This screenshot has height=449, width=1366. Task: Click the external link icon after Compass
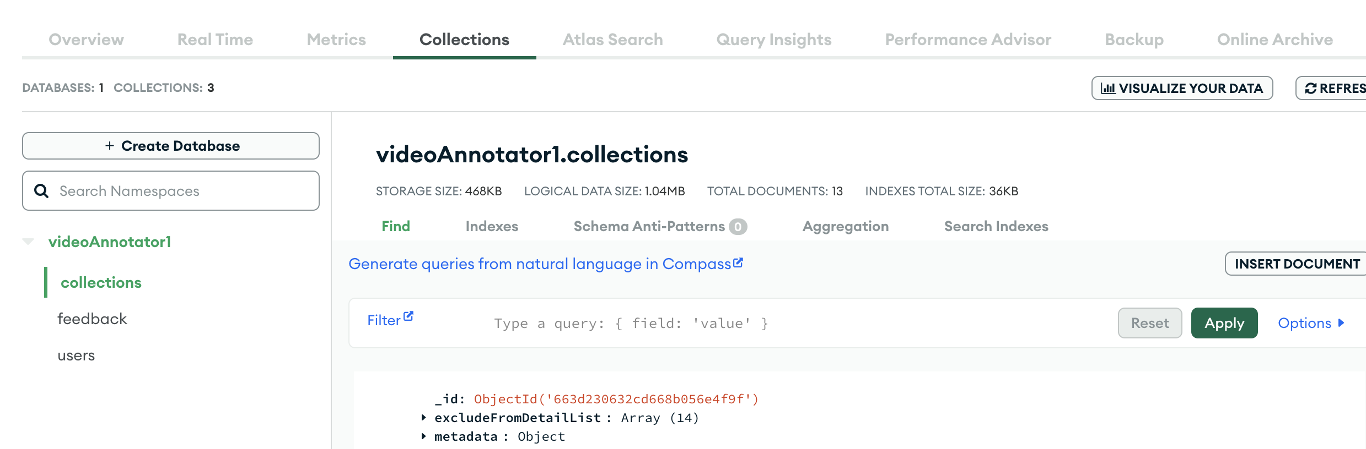coord(738,262)
